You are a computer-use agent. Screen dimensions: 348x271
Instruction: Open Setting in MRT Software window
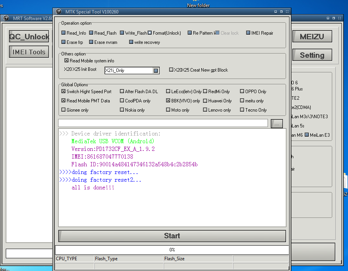point(312,55)
